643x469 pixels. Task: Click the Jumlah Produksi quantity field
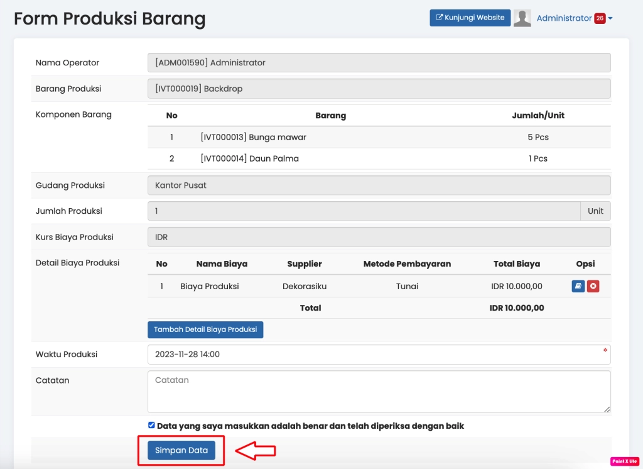364,211
